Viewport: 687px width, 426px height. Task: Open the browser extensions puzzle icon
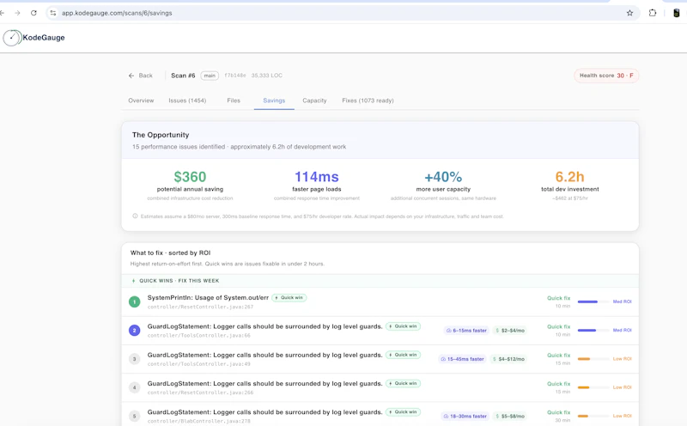pyautogui.click(x=653, y=13)
